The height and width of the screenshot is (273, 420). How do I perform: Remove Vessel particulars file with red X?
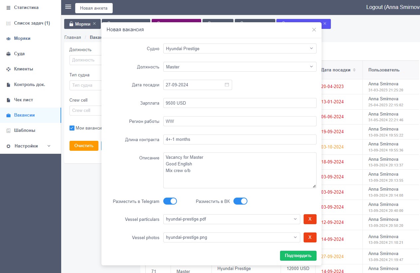pyautogui.click(x=310, y=219)
